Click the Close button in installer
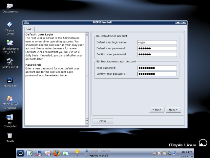Image resolution: width=210 pixels, height=158 pixels. point(103,121)
